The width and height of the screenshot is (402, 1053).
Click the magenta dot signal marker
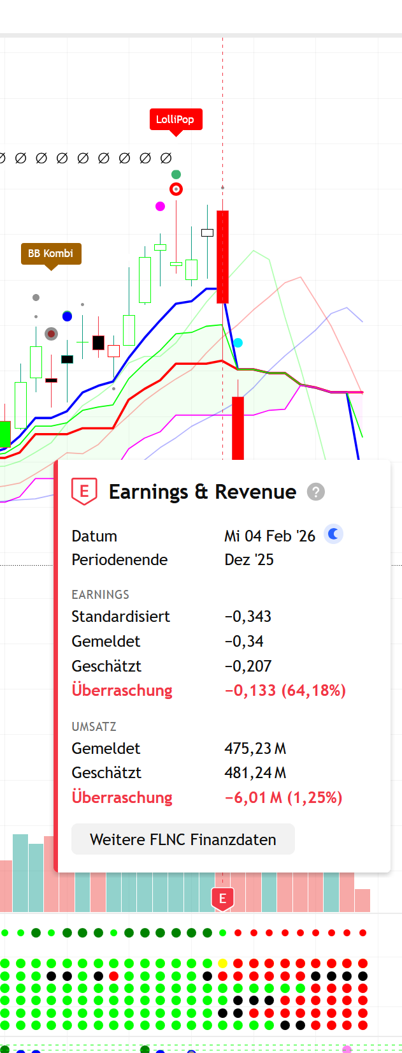click(x=160, y=206)
